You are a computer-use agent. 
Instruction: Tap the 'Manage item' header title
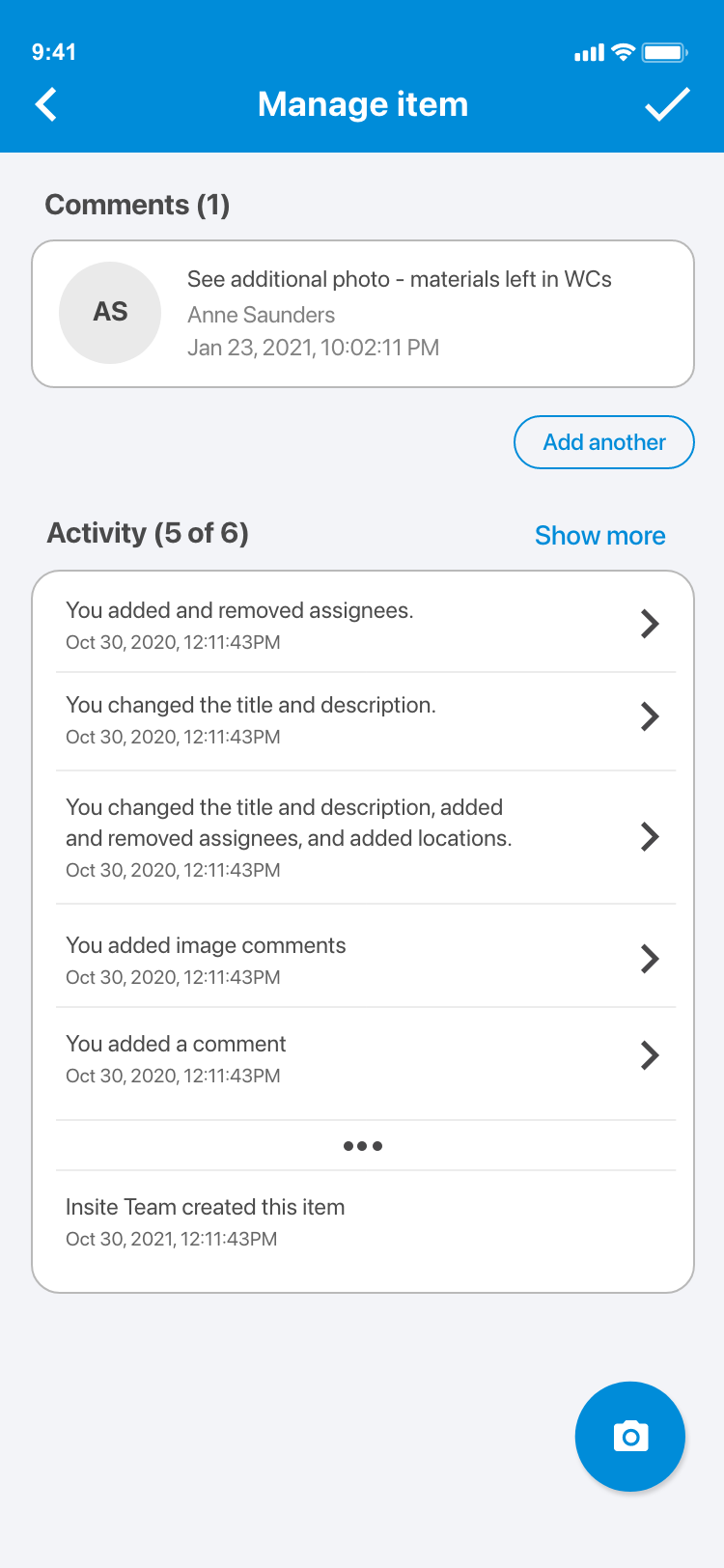363,104
